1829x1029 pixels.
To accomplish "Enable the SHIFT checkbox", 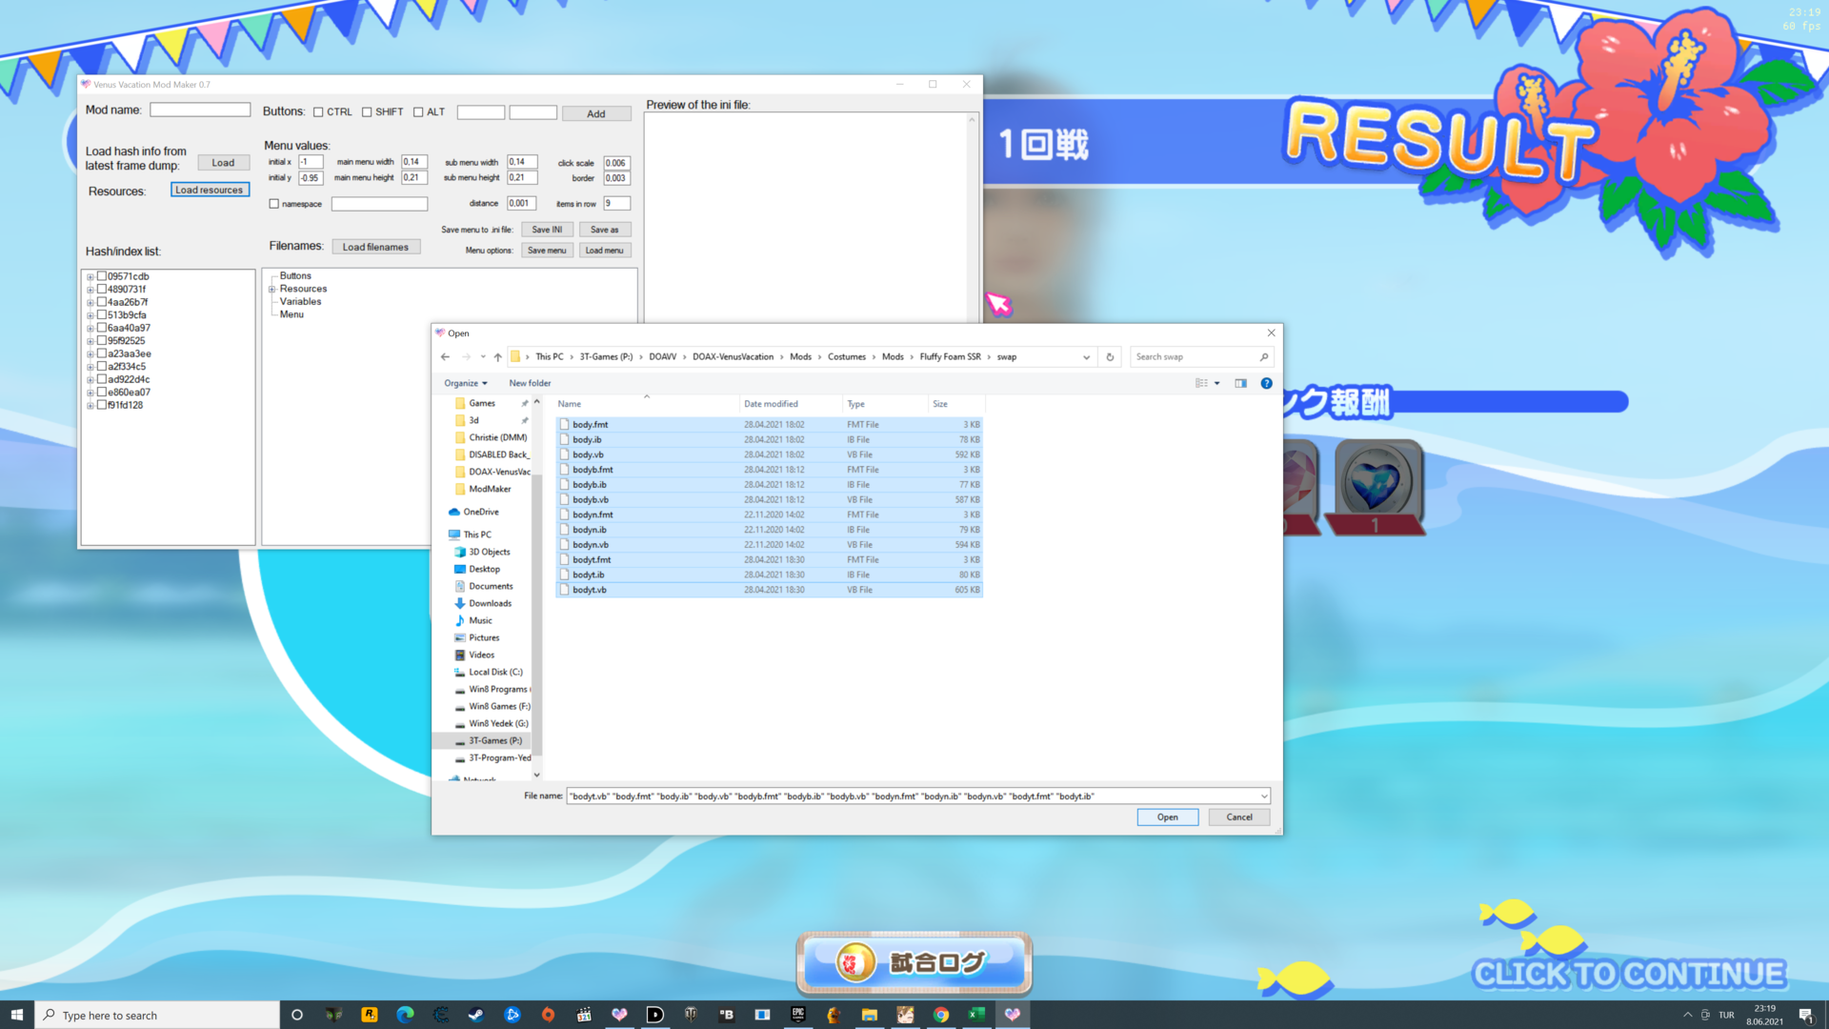I will point(367,112).
